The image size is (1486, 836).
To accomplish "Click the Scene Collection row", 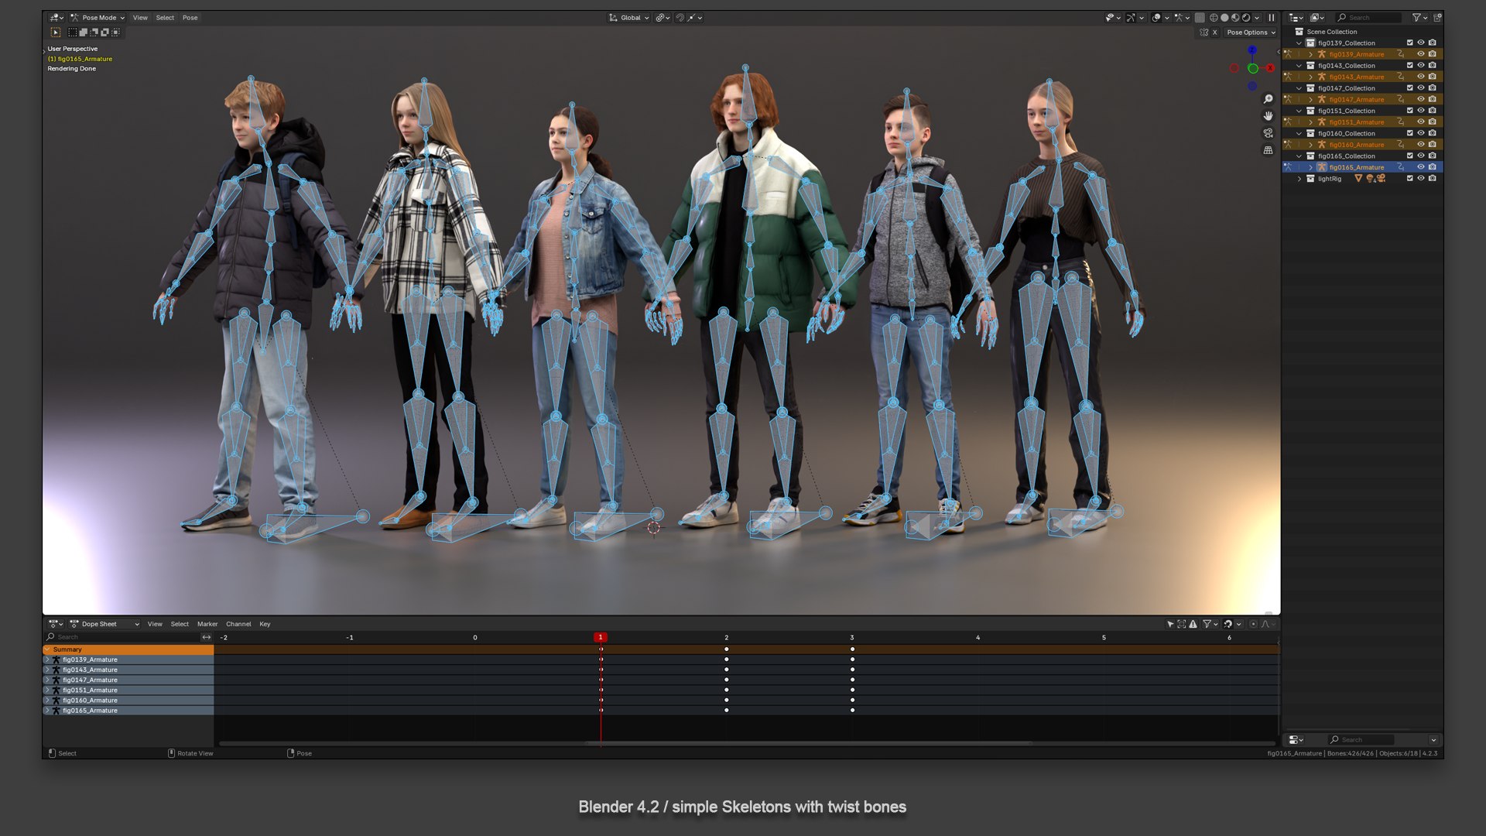I will [x=1362, y=32].
